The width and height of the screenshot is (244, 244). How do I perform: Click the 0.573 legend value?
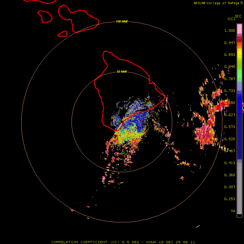click(x=230, y=127)
